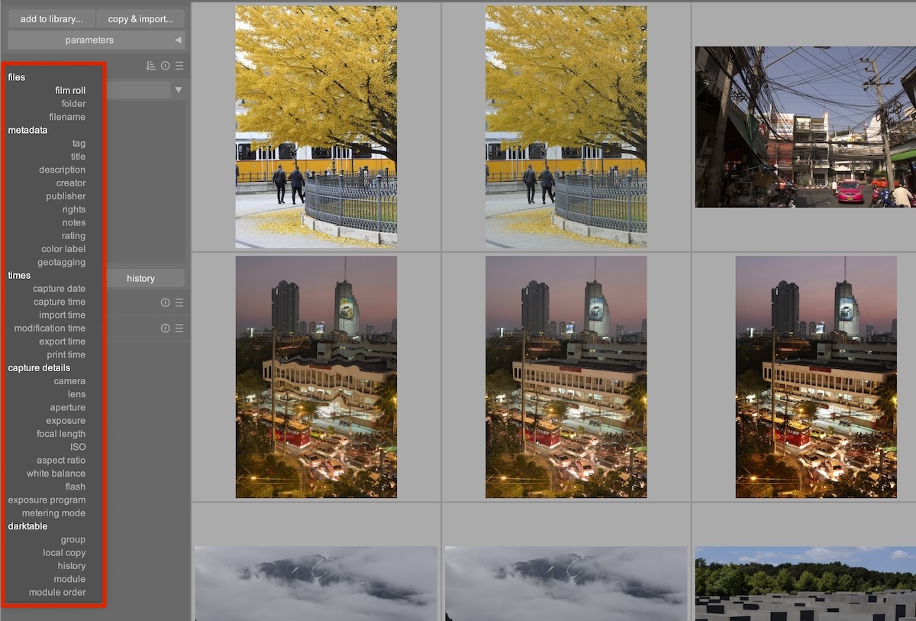916x621 pixels.
Task: Select middle-column dusk city traffic thumbnail
Action: tap(566, 377)
